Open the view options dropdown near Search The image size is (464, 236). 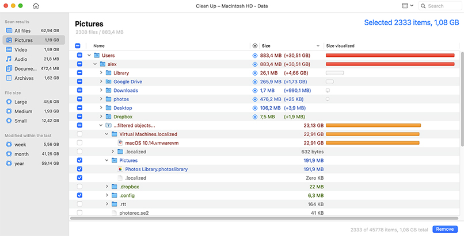406,6
